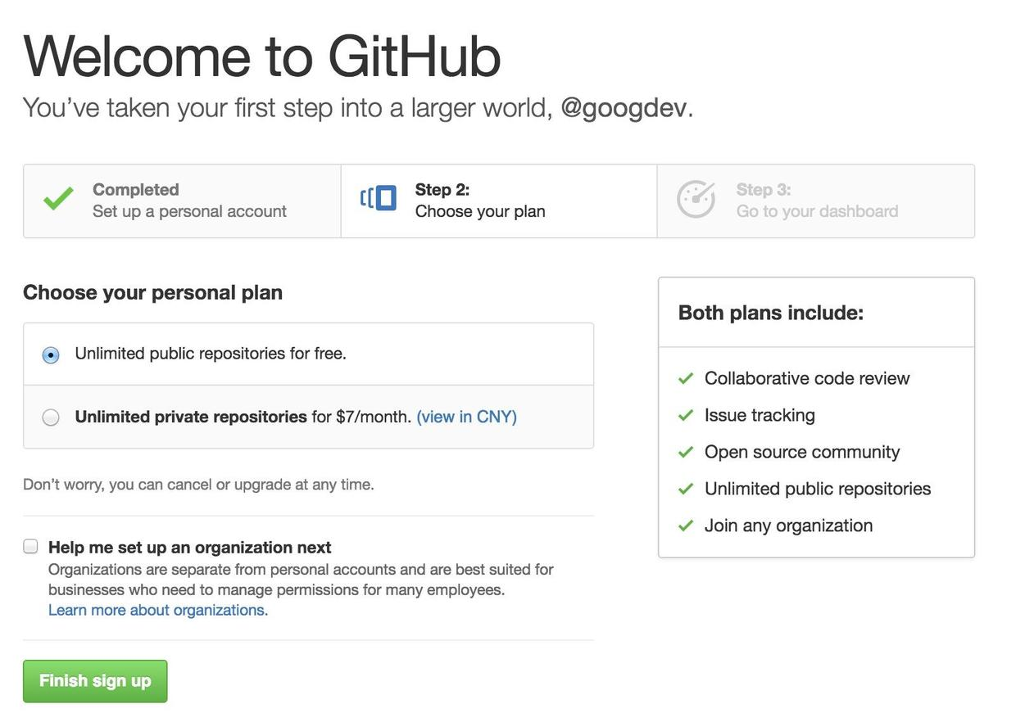Screen dimensions: 1016x713
Task: Click the green Completed checkmark icon
Action: 58,199
